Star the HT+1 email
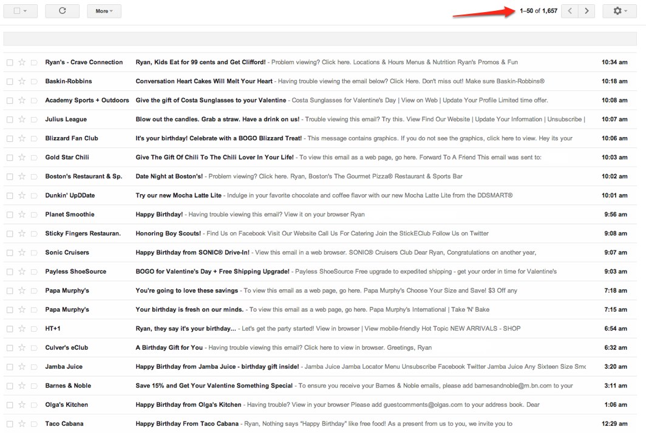Image resolution: width=646 pixels, height=433 pixels. click(x=22, y=329)
